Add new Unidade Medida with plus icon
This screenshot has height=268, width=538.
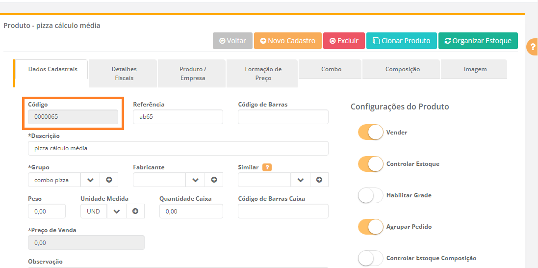click(x=135, y=212)
